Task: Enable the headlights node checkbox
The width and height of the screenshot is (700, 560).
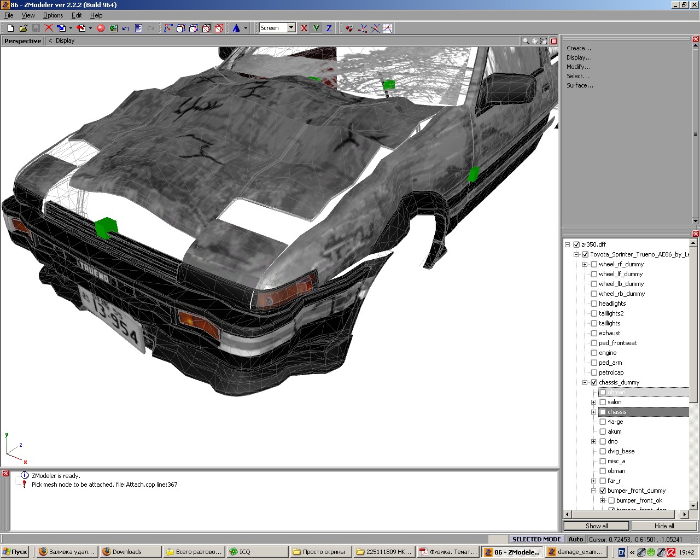Action: (594, 304)
